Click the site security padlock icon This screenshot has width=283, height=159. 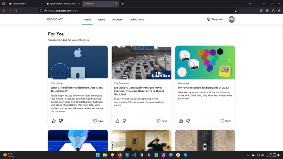[x=46, y=11]
